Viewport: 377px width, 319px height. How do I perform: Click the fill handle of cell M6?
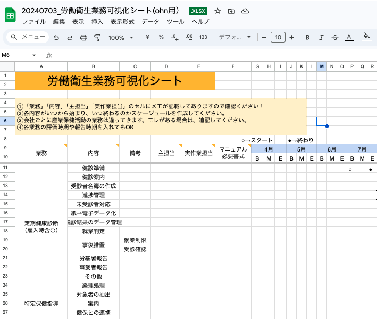point(326,126)
